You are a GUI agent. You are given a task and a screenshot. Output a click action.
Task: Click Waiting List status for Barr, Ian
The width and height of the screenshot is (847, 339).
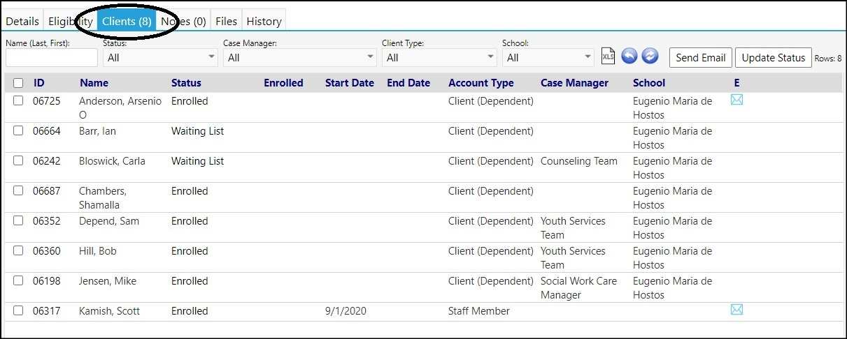click(198, 131)
